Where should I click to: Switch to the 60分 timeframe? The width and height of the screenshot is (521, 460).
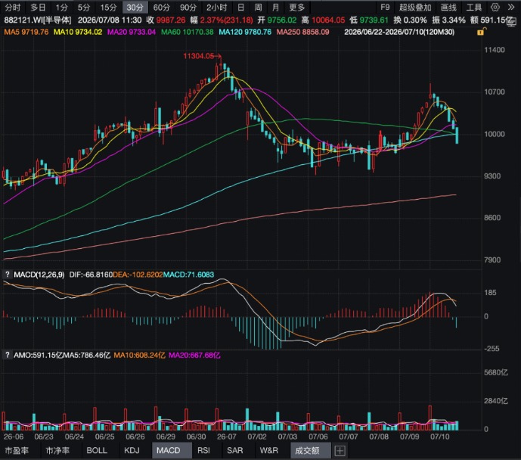(162, 8)
